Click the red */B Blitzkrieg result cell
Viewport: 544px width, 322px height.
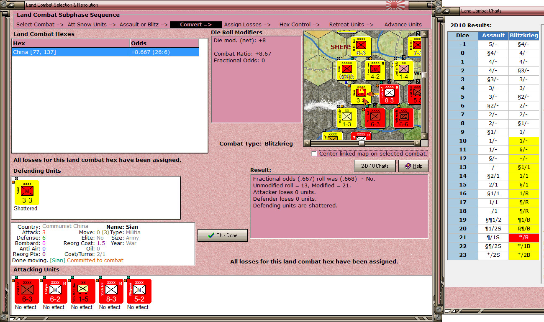click(524, 238)
